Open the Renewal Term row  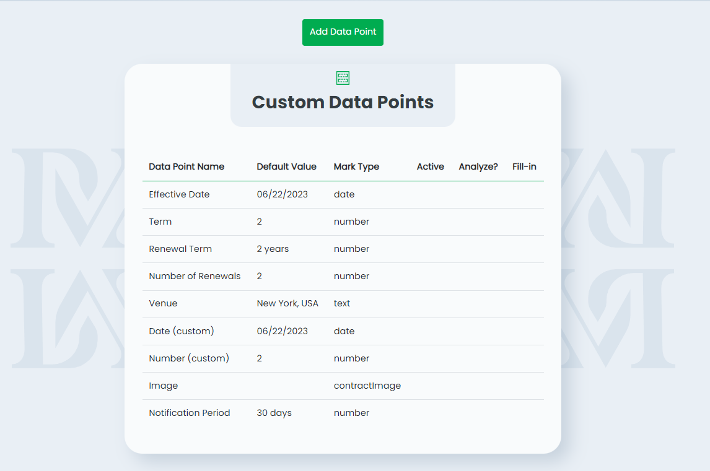180,249
